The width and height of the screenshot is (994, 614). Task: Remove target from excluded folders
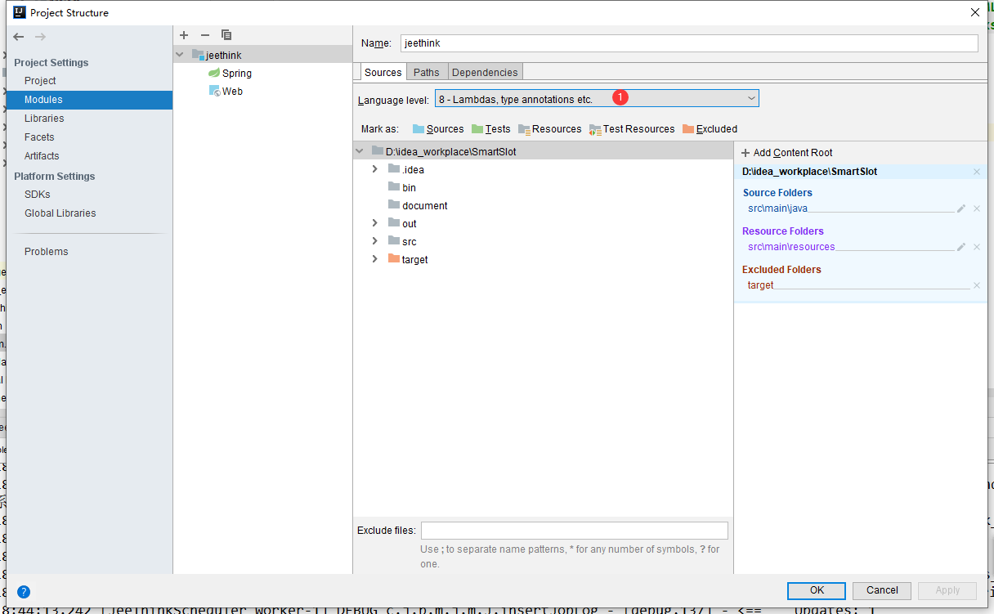pyautogui.click(x=976, y=285)
